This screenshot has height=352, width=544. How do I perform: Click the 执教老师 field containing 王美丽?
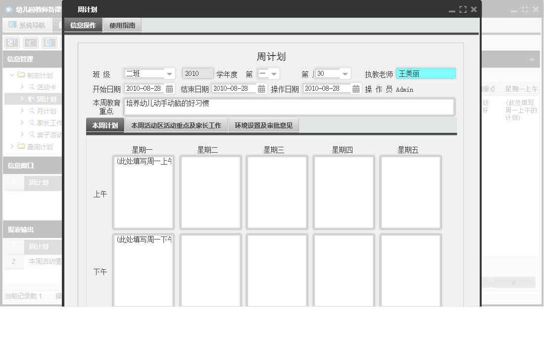(x=425, y=74)
